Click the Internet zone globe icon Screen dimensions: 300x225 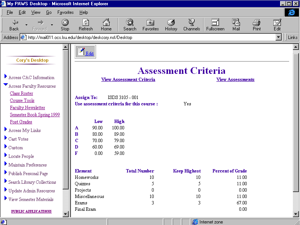[195, 222]
